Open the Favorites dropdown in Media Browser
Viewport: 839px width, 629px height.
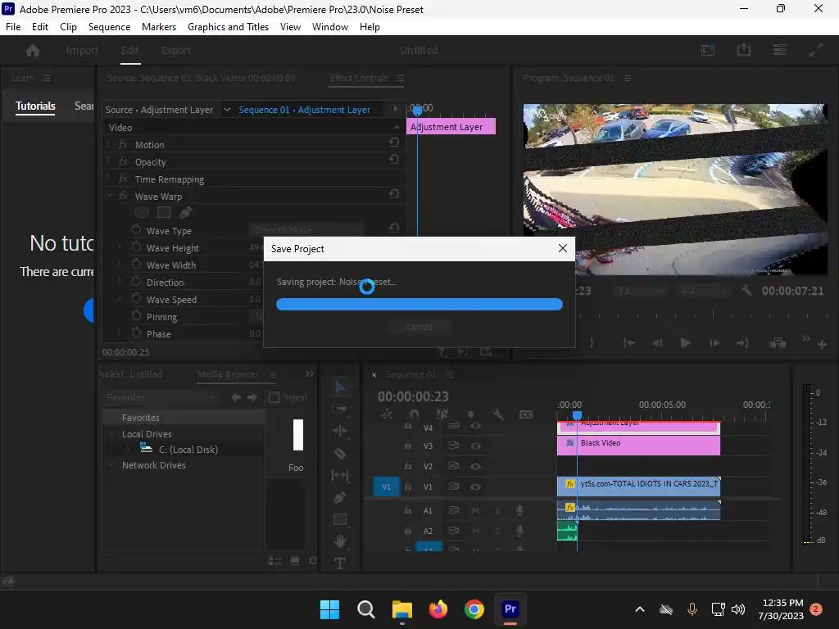click(x=161, y=397)
